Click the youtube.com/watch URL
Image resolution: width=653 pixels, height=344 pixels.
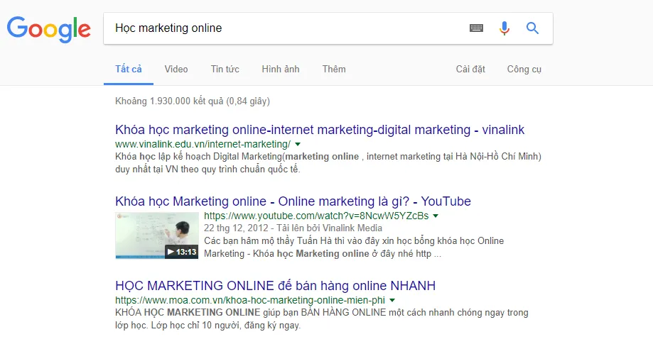316,216
